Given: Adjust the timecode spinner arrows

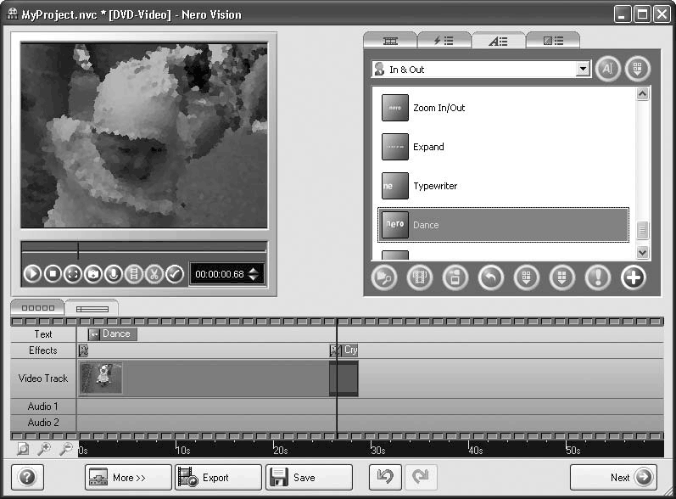Looking at the screenshot, I should [253, 274].
